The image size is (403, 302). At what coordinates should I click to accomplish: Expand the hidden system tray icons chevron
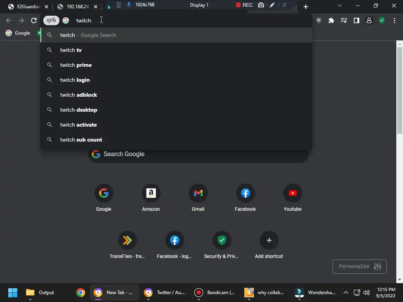coord(346,293)
